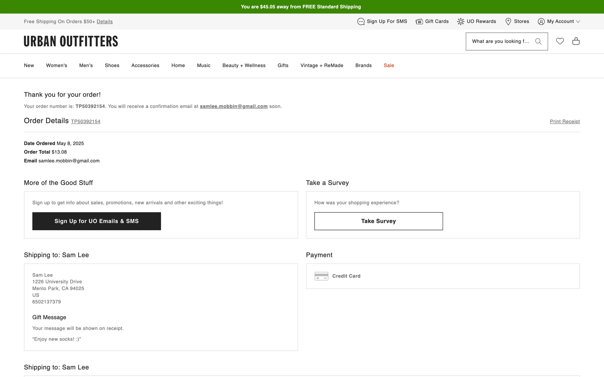
Task: Open the wishlist heart icon
Action: pos(560,41)
